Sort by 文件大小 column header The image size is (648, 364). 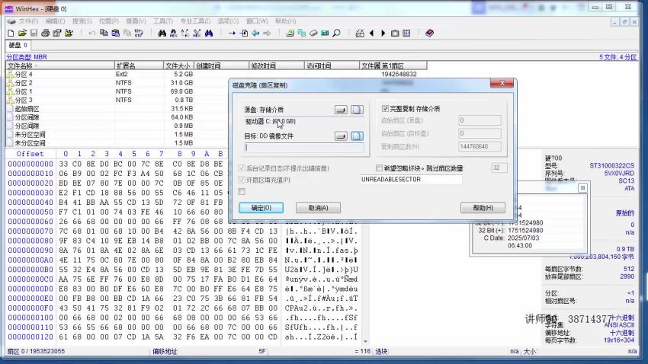click(x=179, y=65)
